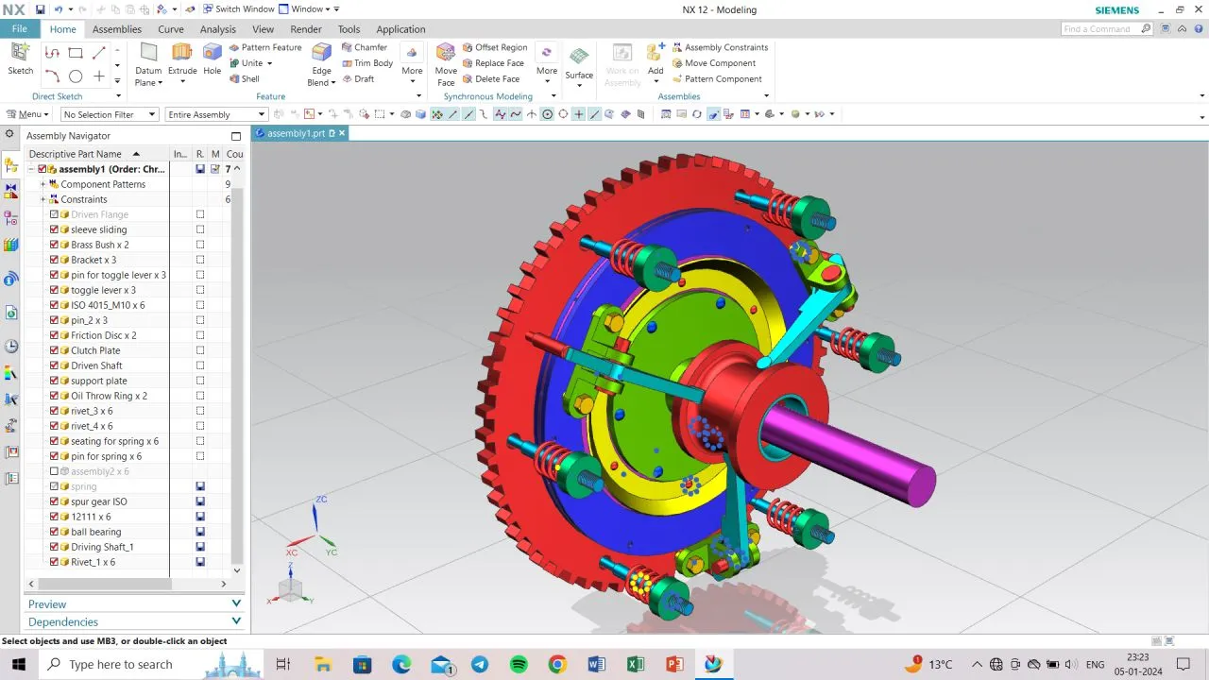Select the sketch point tool
The height and width of the screenshot is (680, 1209).
pyautogui.click(x=99, y=76)
